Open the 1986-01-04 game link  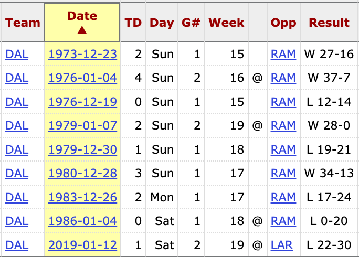click(82, 221)
